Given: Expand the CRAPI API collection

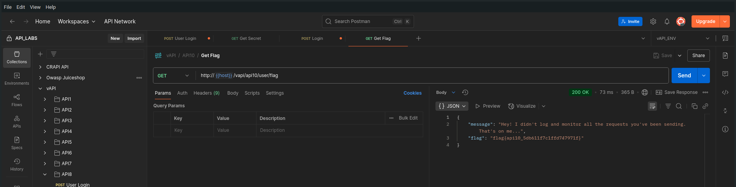Looking at the screenshot, I should pos(40,67).
